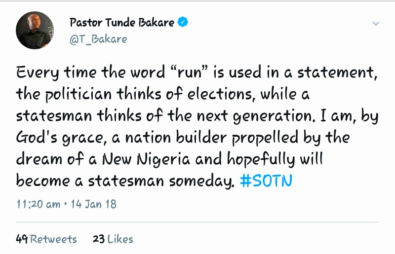The height and width of the screenshot is (254, 395).
Task: Visit the @T_Bakare handle
Action: (x=98, y=39)
